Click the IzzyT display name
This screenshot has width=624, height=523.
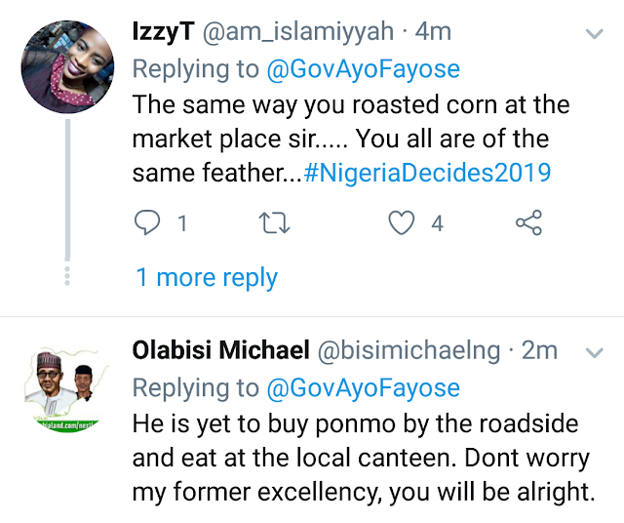pos(162,31)
